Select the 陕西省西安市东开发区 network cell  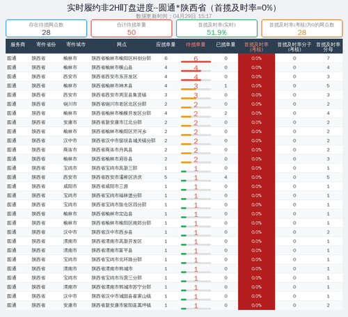(x=114, y=76)
